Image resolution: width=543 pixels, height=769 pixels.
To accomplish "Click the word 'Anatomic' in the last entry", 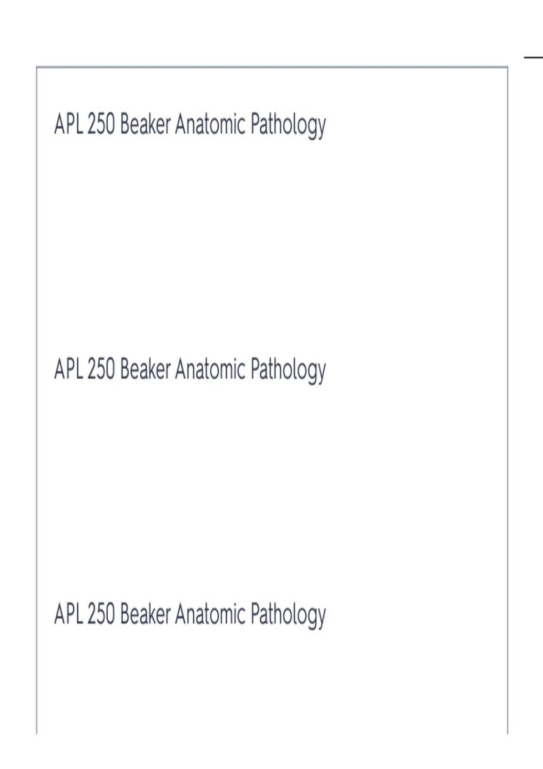I will click(210, 614).
